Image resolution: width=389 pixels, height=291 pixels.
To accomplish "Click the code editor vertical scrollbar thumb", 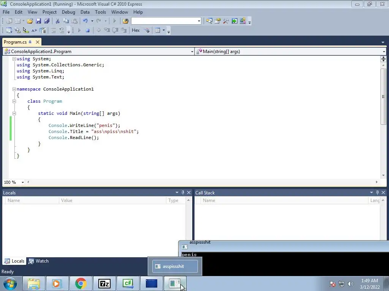I will click(383, 97).
